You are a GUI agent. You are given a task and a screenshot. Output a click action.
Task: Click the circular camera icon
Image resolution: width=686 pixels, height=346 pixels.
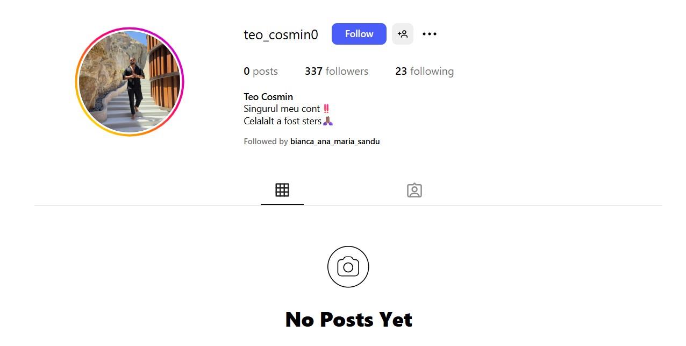(x=348, y=267)
